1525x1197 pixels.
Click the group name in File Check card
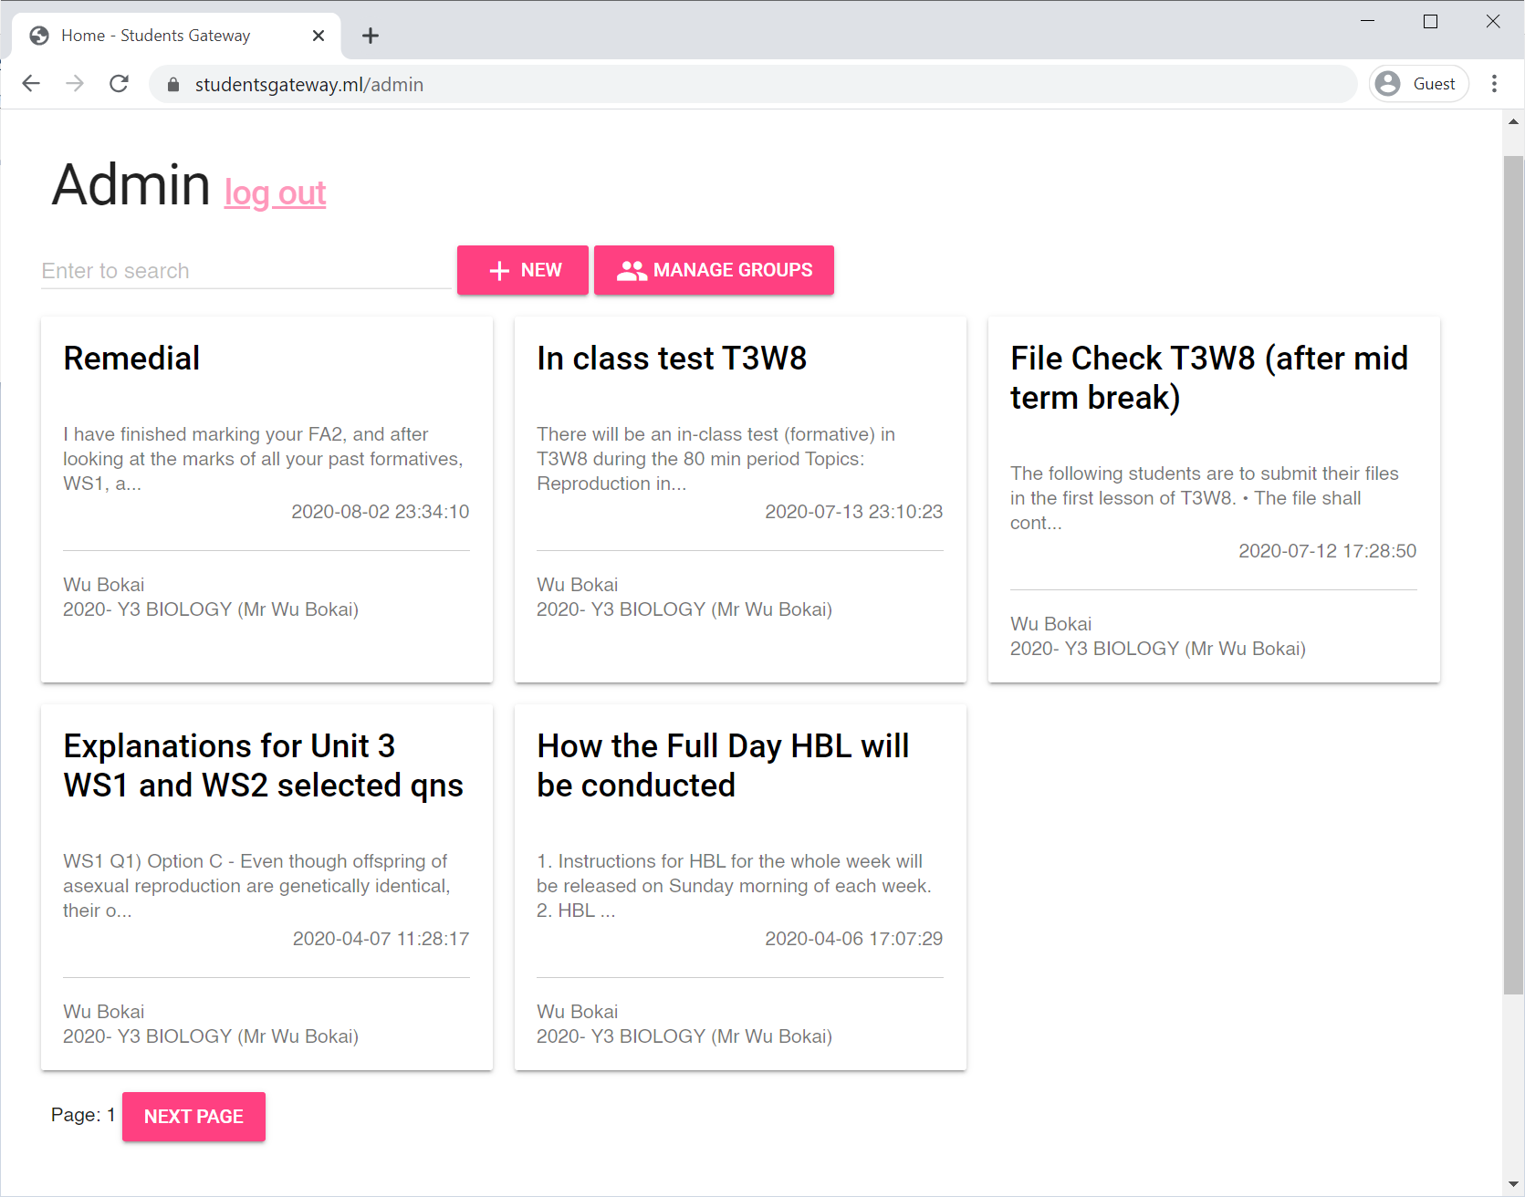pos(1158,649)
